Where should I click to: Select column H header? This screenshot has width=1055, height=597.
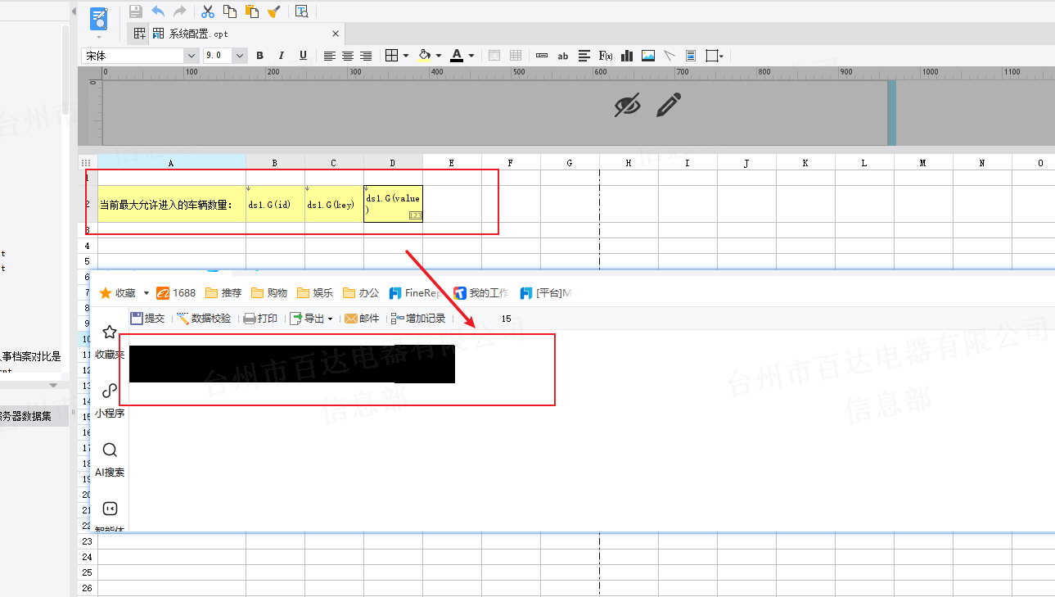point(629,162)
